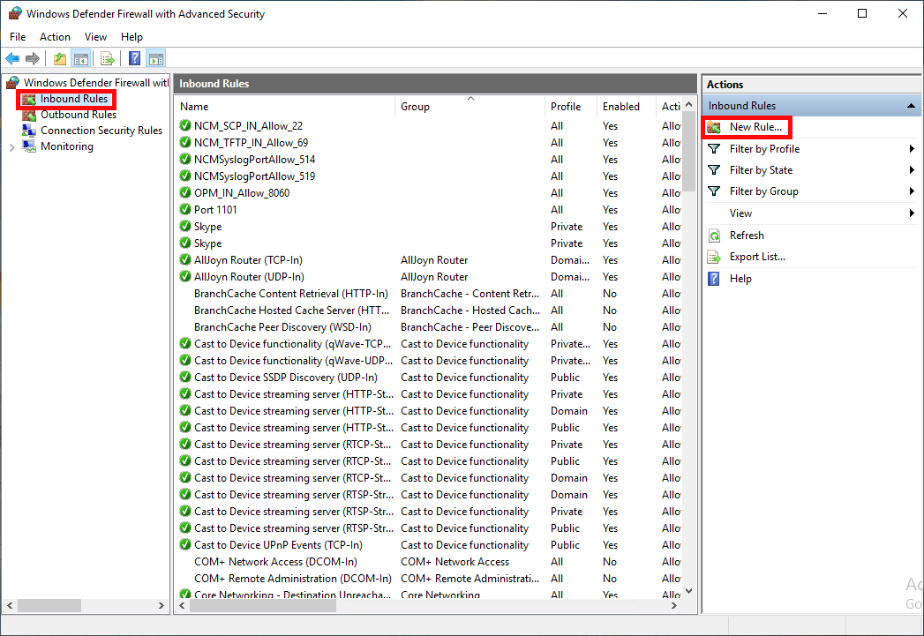Click green check beside Cast to Device UPnP Events
The image size is (924, 636).
pos(185,545)
